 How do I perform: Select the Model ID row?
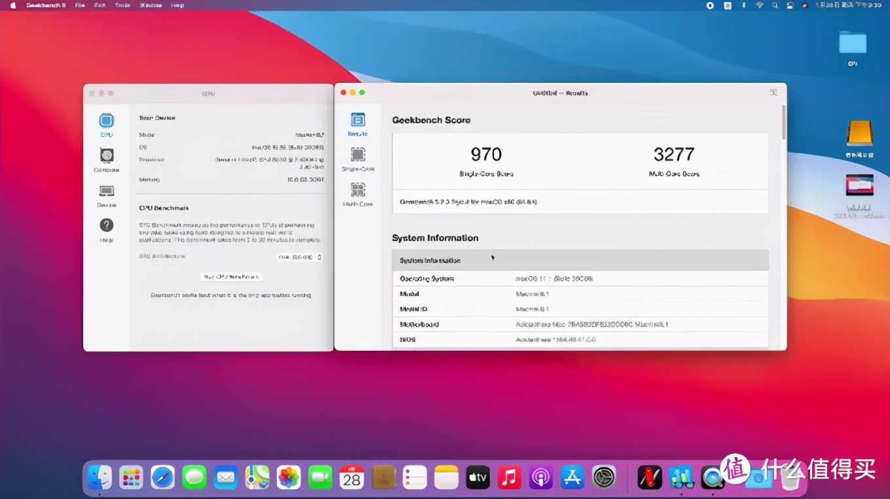(x=580, y=309)
